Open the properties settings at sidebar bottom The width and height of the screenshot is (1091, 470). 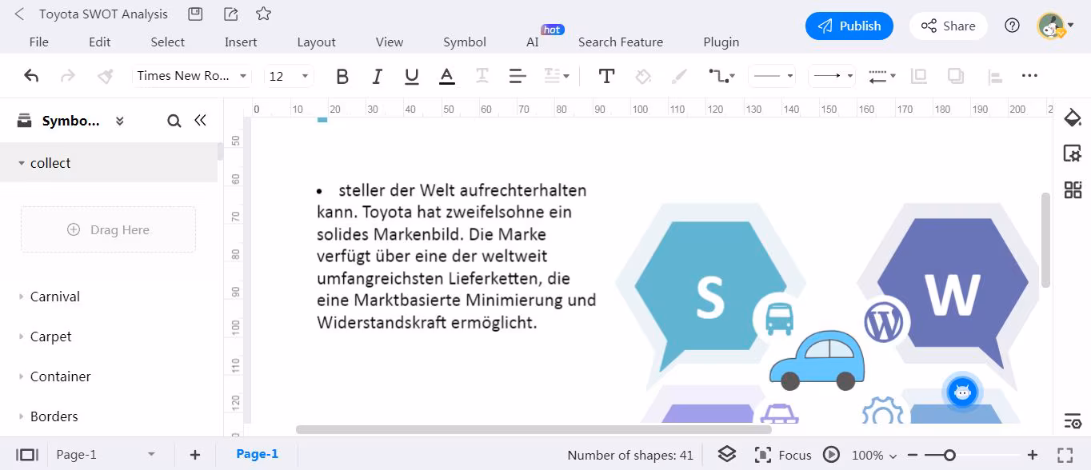1073,420
